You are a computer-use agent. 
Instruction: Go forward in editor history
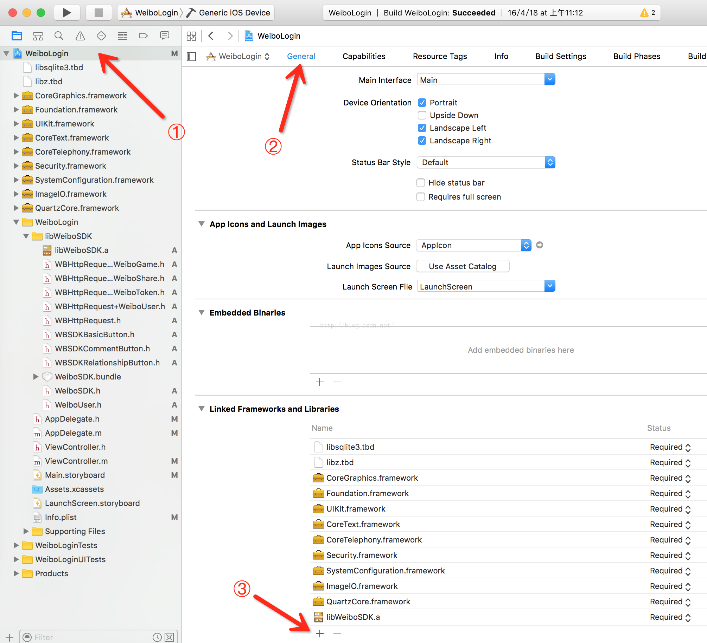click(230, 36)
